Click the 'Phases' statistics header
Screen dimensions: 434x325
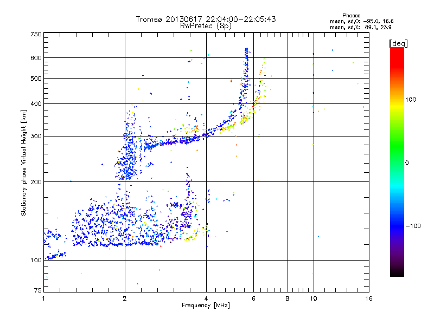[x=351, y=16]
